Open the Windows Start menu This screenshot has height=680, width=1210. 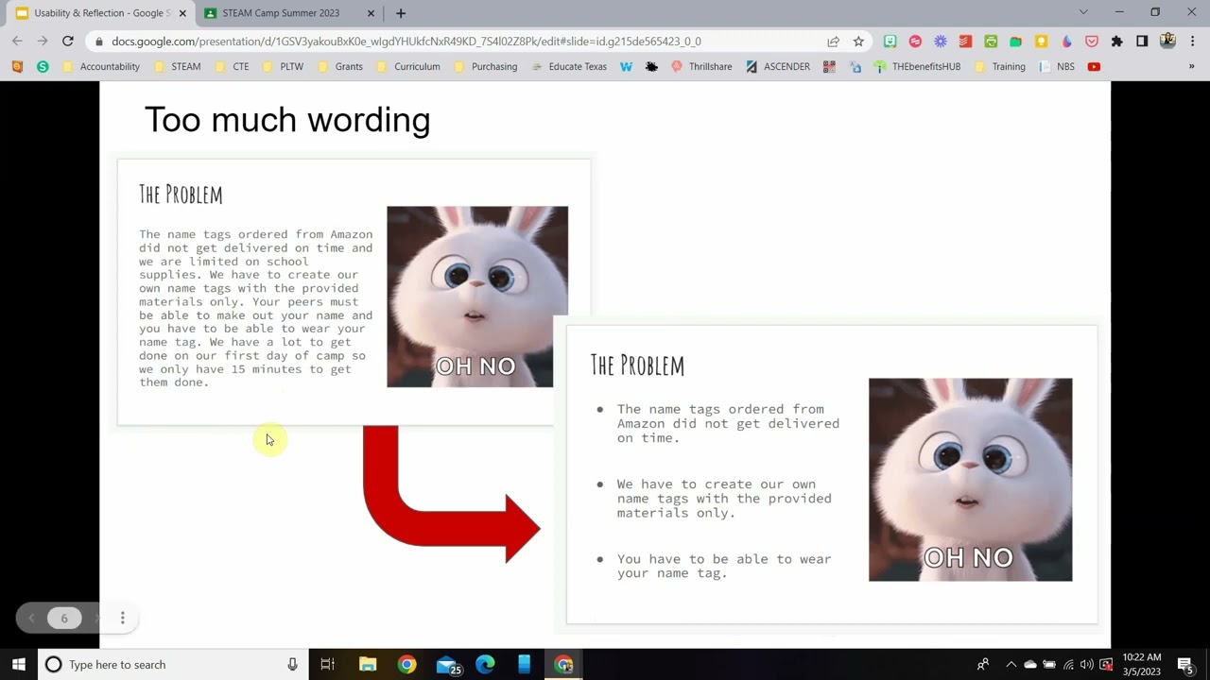(18, 664)
